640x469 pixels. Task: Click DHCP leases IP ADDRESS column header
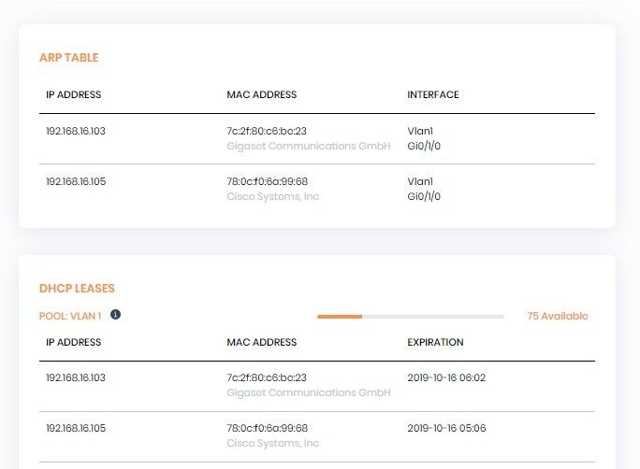(74, 342)
